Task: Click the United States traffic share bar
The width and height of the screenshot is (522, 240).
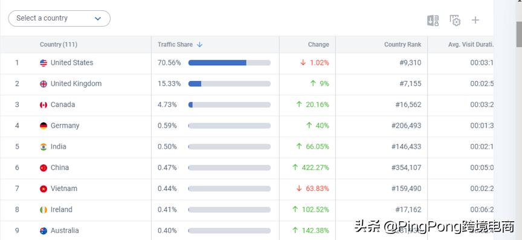Action: tap(230, 63)
